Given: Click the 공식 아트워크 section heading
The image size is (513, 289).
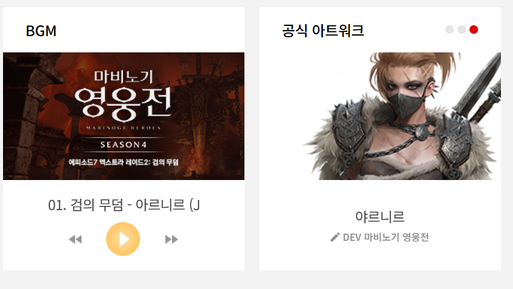Looking at the screenshot, I should point(323,30).
